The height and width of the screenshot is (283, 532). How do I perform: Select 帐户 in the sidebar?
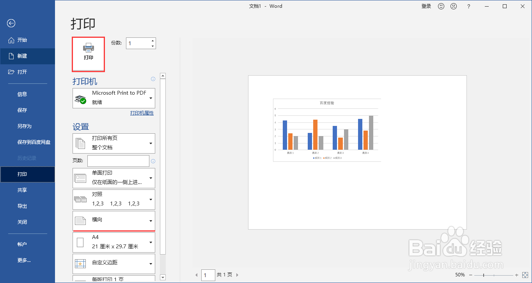[x=27, y=244]
